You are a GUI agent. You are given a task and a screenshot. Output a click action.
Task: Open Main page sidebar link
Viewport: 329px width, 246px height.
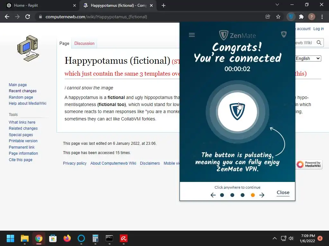[x=18, y=85]
